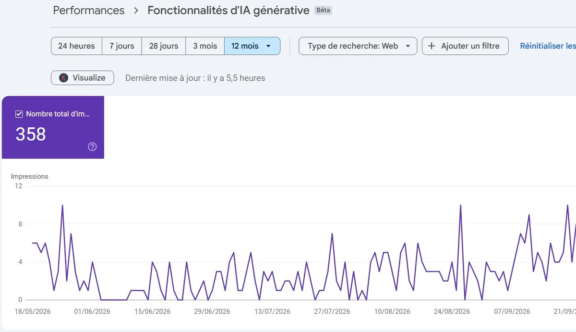Click the Fonctionnalités d'IA générative heading

[x=228, y=11]
